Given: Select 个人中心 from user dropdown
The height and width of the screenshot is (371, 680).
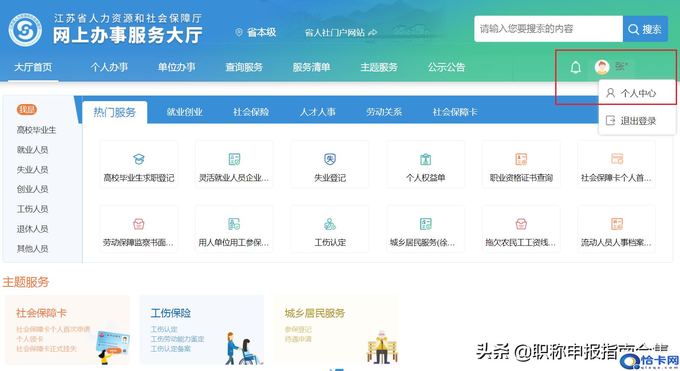Looking at the screenshot, I should pyautogui.click(x=638, y=93).
